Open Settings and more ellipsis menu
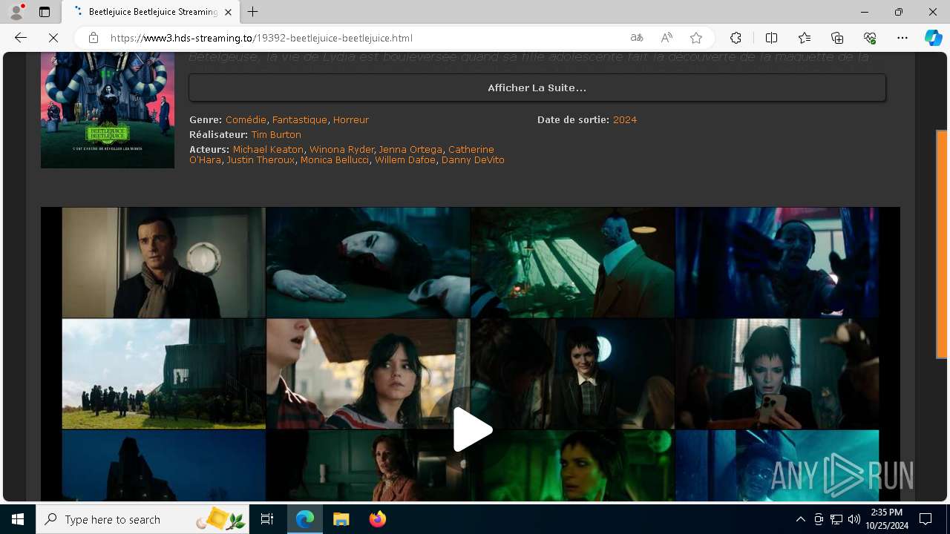The height and width of the screenshot is (534, 950). coord(902,38)
